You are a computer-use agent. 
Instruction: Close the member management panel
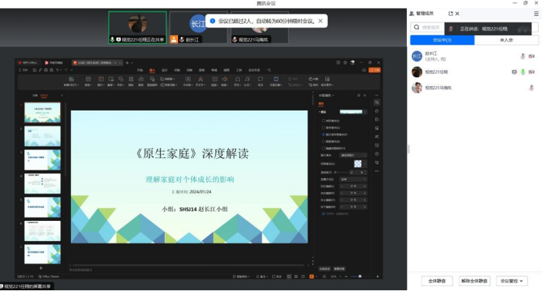coord(457,14)
